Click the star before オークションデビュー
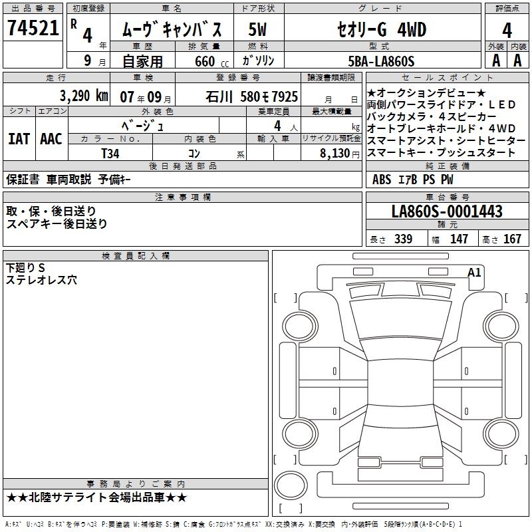This screenshot has width=532, height=532. pyautogui.click(x=371, y=92)
